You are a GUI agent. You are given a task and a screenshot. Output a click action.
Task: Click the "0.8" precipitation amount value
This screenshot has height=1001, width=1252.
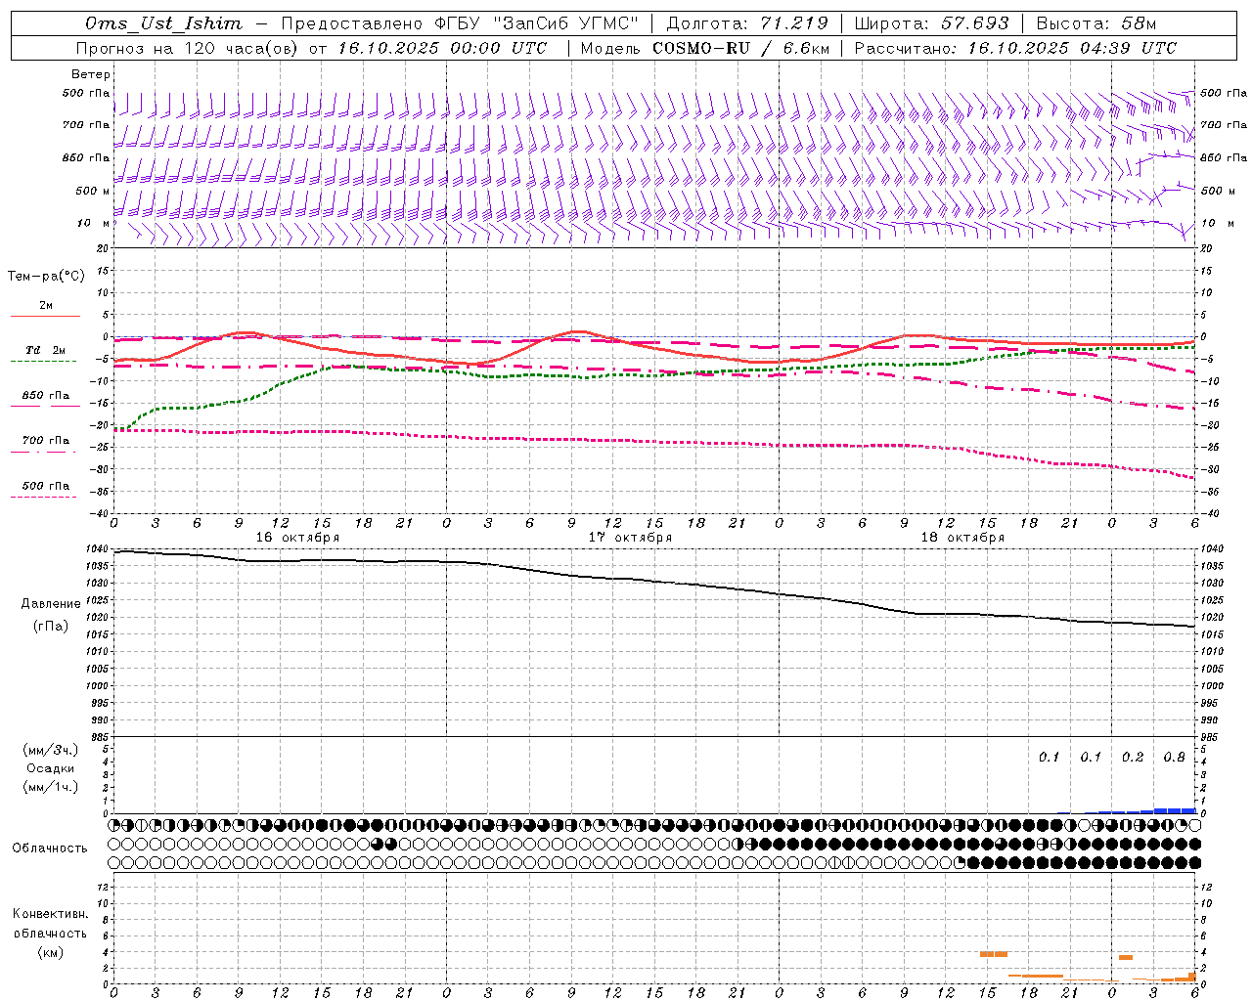coord(1174,758)
